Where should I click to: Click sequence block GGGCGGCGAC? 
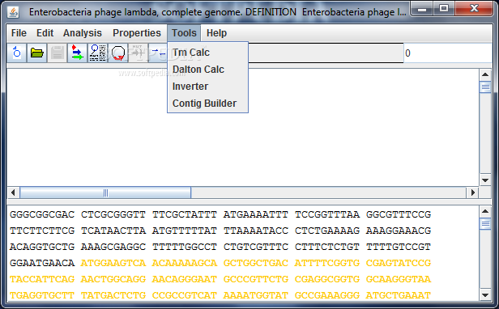pos(42,214)
